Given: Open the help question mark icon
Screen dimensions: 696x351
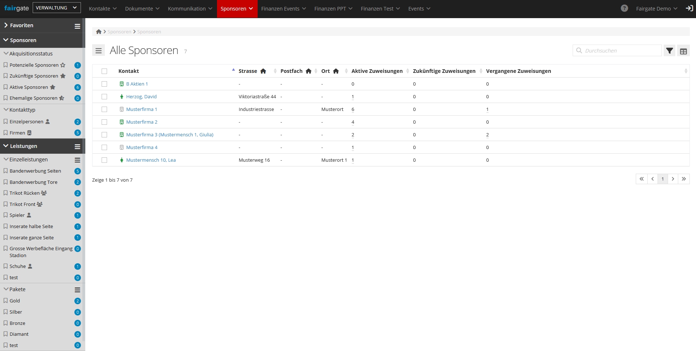Looking at the screenshot, I should pyautogui.click(x=624, y=8).
